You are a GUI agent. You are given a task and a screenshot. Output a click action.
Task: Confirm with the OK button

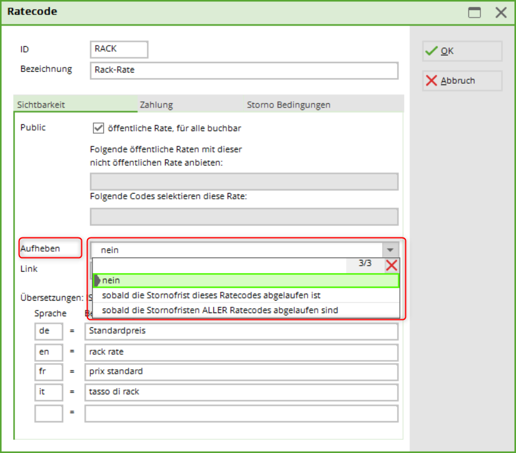462,51
